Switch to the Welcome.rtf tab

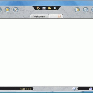click(x=39, y=17)
